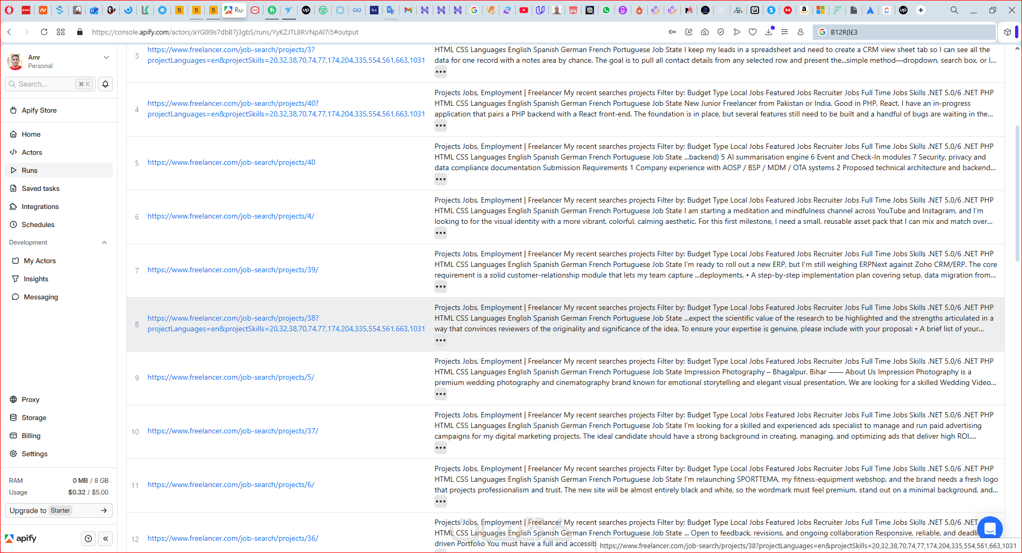Open a new tab with the plus icon
The image size is (1022, 553).
[x=921, y=10]
